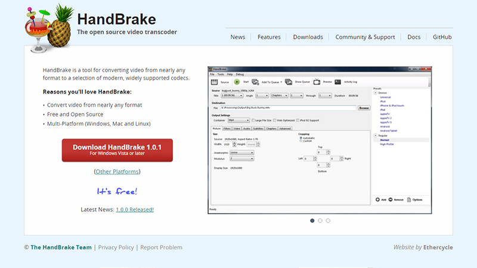Open the Chapters range type dropdown

coord(279,96)
